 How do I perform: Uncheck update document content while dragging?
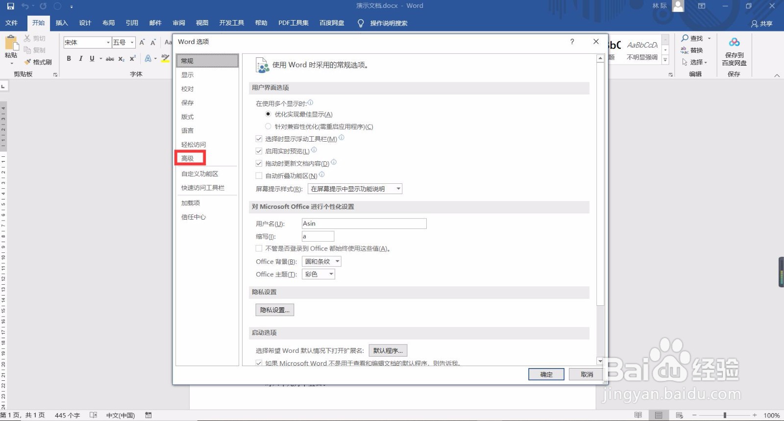[x=259, y=163]
